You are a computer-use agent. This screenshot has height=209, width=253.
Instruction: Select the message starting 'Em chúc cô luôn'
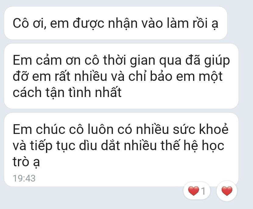(x=121, y=150)
